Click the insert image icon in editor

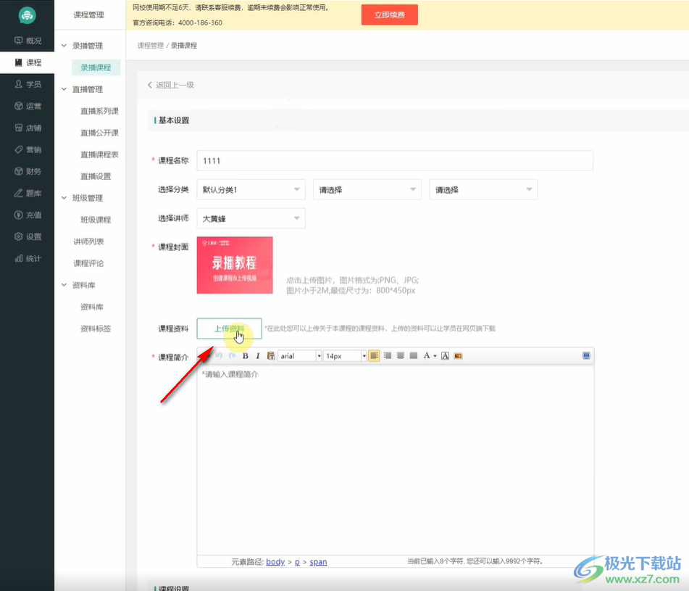tap(459, 356)
